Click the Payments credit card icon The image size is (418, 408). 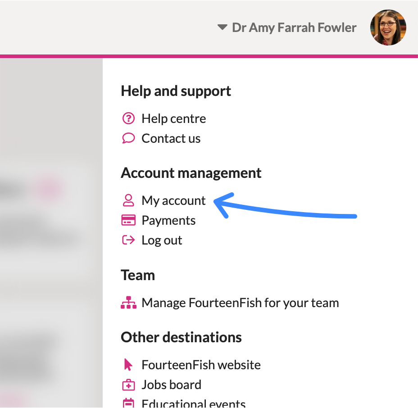click(128, 220)
